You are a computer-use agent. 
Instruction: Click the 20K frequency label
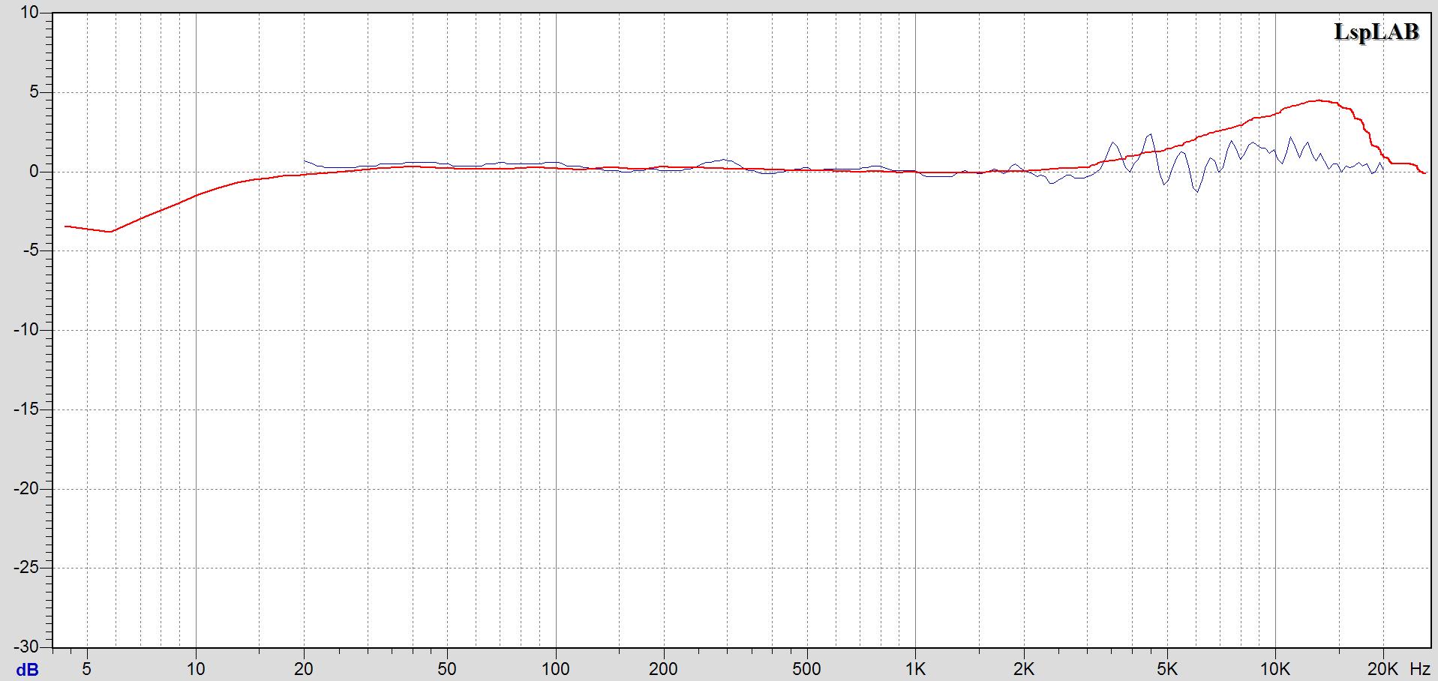pyautogui.click(x=1383, y=669)
